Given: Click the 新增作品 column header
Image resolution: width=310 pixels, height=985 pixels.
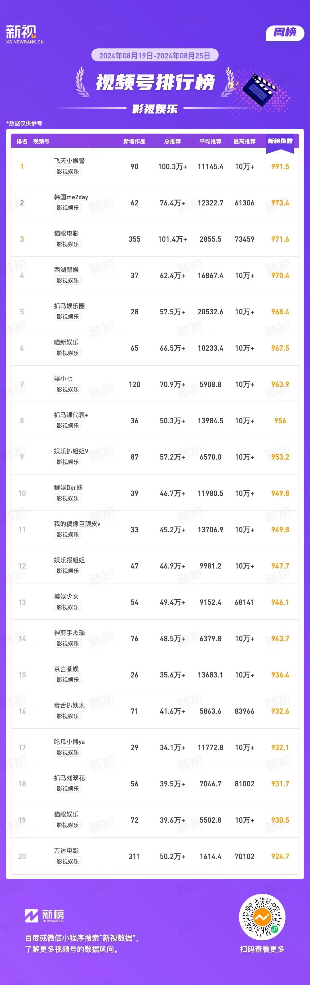Looking at the screenshot, I should pyautogui.click(x=134, y=142).
